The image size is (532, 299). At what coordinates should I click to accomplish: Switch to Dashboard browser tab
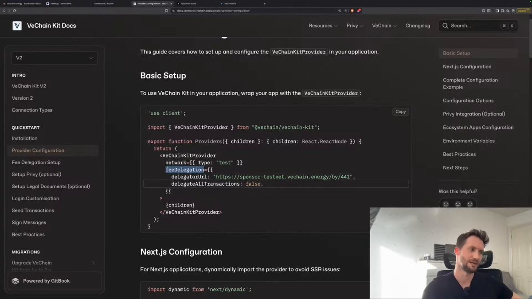103,4
